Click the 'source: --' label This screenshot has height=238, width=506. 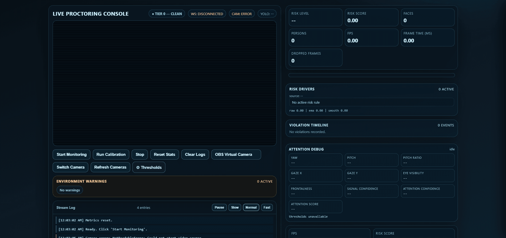coord(296,96)
